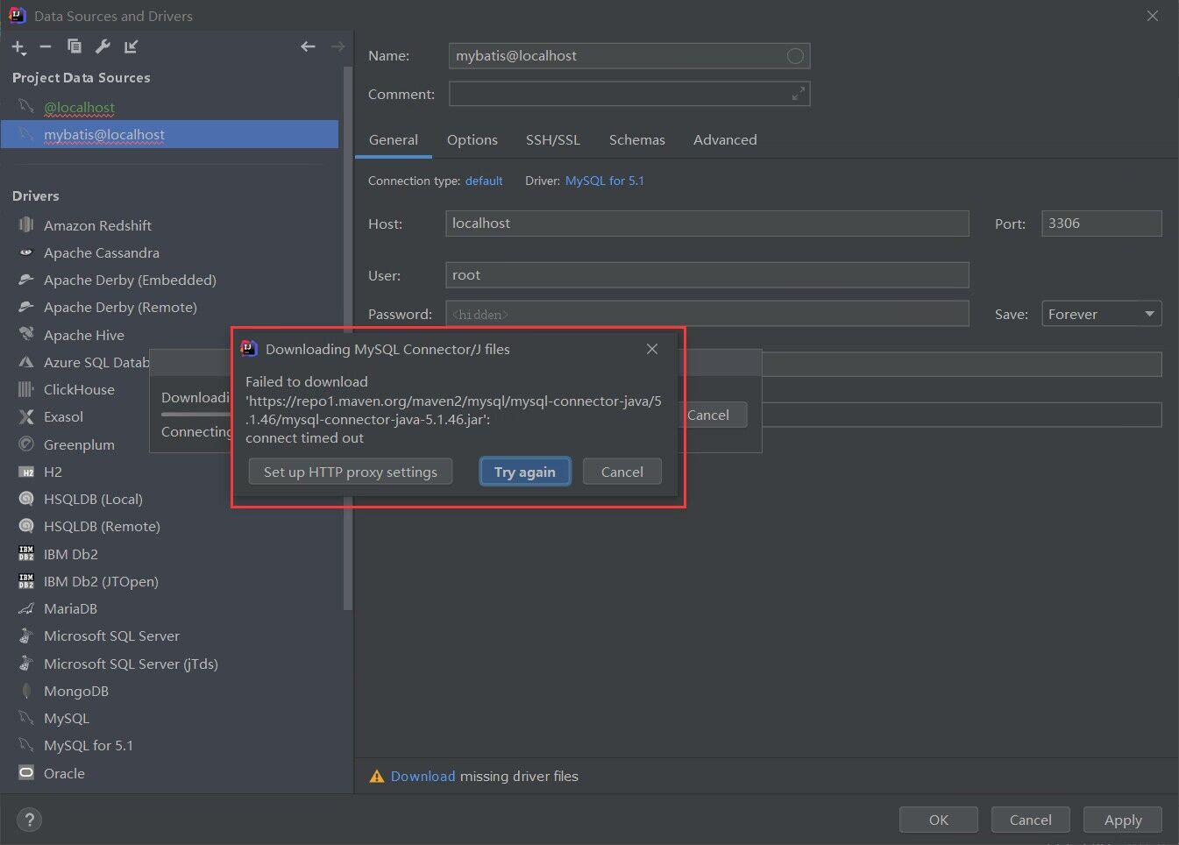Click Set up HTTP proxy settings button
The width and height of the screenshot is (1179, 845).
tap(351, 472)
